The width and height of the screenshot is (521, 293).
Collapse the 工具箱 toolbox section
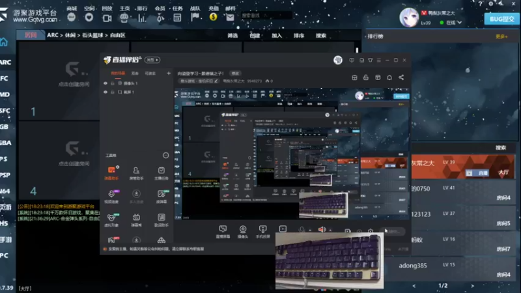(165, 155)
